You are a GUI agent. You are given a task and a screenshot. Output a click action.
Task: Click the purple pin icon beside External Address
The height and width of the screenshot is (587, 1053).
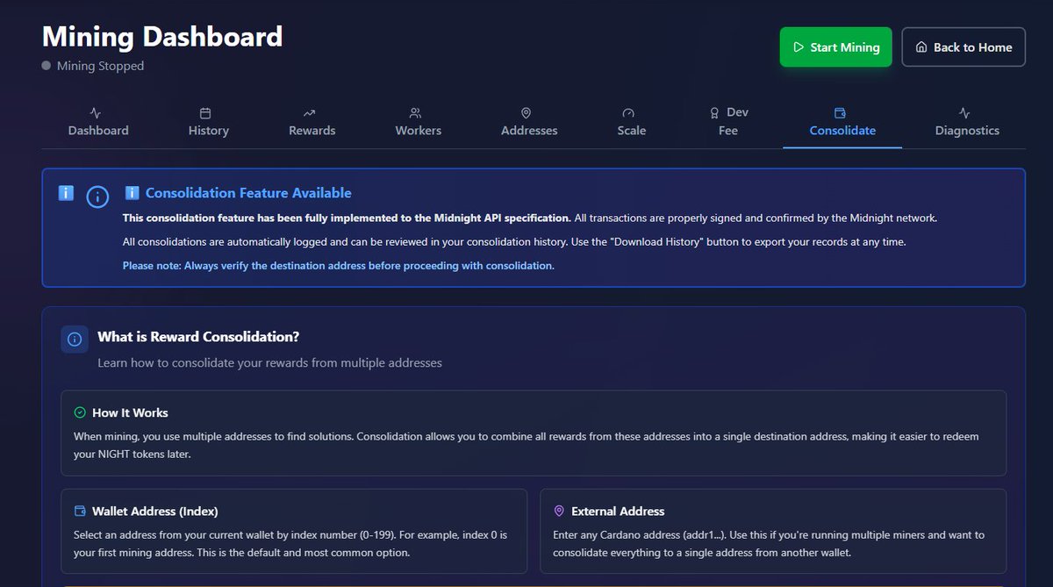(559, 511)
